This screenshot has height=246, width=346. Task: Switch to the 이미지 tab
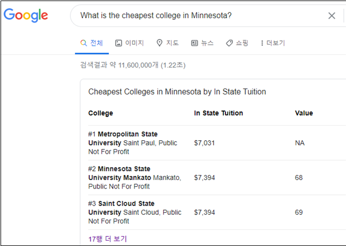click(134, 43)
